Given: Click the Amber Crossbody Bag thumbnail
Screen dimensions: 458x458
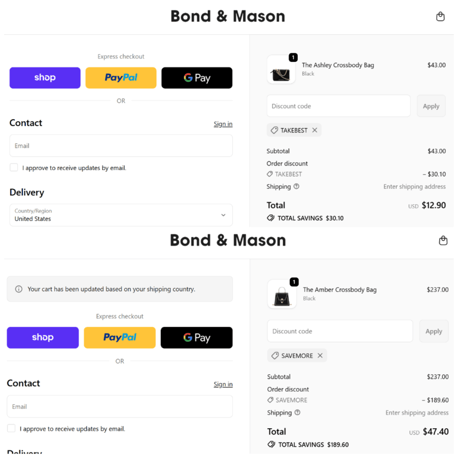Looking at the screenshot, I should [x=282, y=294].
